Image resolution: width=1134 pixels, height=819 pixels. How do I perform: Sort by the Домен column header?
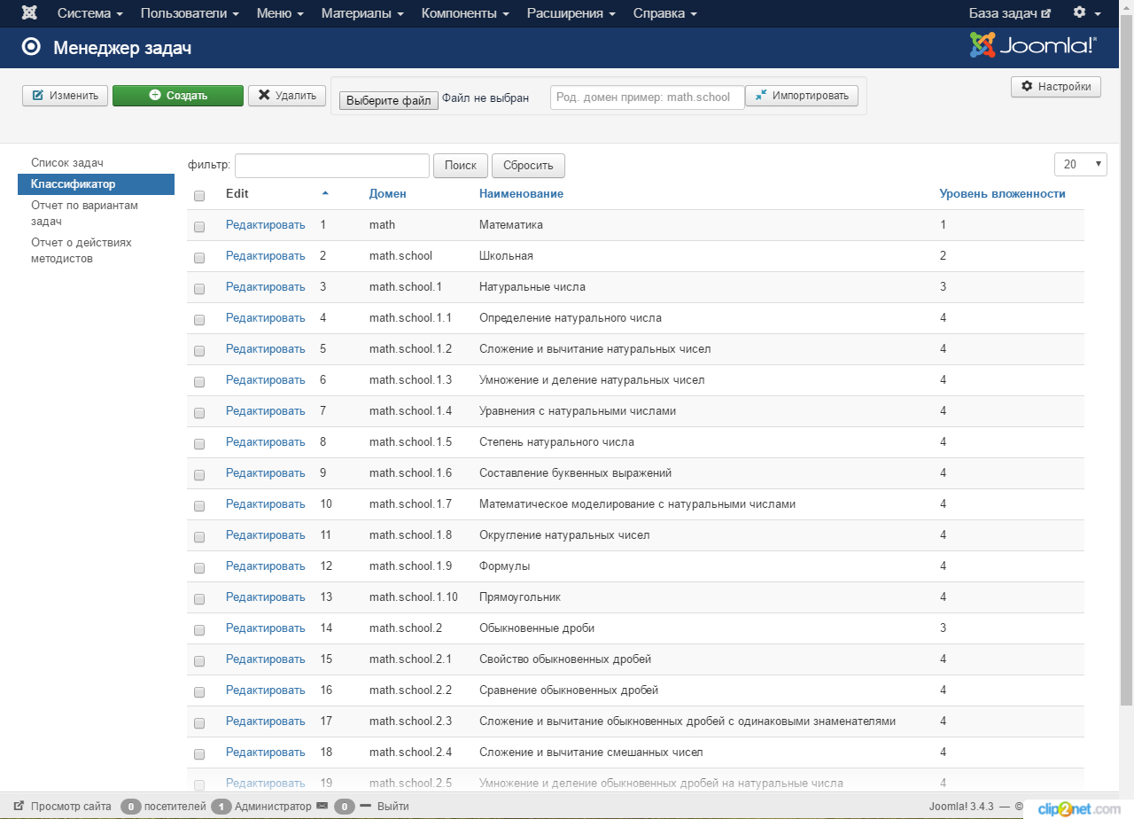[x=388, y=194]
